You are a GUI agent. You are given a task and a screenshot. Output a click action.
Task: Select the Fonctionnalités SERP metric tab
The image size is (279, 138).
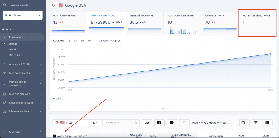(182, 24)
